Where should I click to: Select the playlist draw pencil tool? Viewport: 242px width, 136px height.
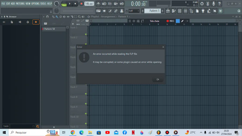pos(53,17)
